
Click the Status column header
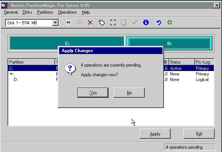(182, 62)
